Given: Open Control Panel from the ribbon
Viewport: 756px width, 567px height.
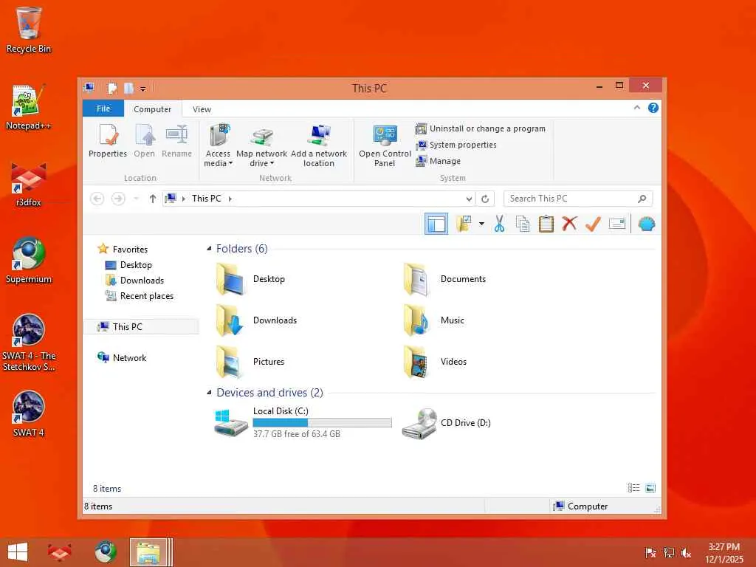Looking at the screenshot, I should pyautogui.click(x=385, y=145).
